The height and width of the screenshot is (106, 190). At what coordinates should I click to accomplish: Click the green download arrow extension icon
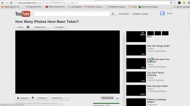(x=184, y=3)
